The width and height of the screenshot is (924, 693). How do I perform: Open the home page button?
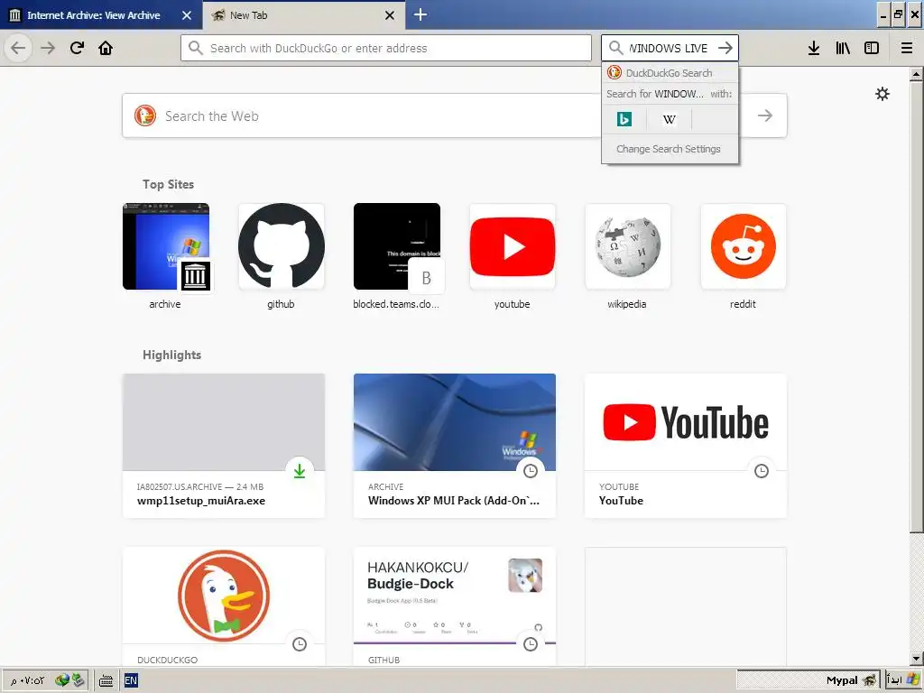106,48
